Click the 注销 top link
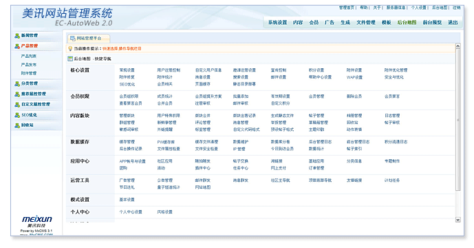The height and width of the screenshot is (248, 474). [457, 8]
